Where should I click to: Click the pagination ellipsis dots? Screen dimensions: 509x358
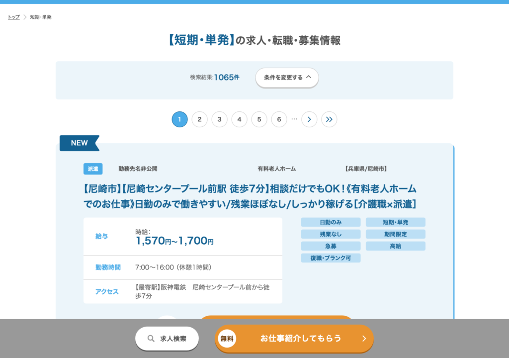point(294,119)
